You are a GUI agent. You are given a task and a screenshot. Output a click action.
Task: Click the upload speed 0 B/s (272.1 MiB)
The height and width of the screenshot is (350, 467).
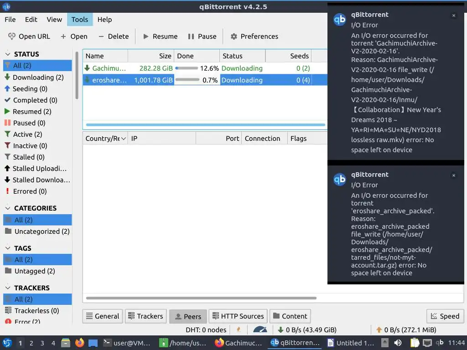click(x=406, y=330)
